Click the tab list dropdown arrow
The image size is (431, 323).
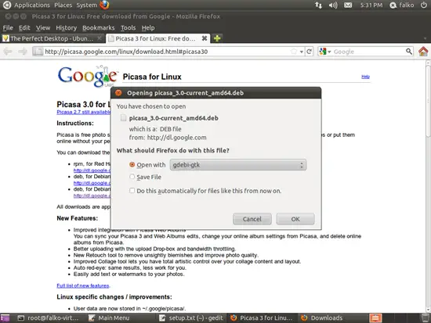tap(426, 38)
